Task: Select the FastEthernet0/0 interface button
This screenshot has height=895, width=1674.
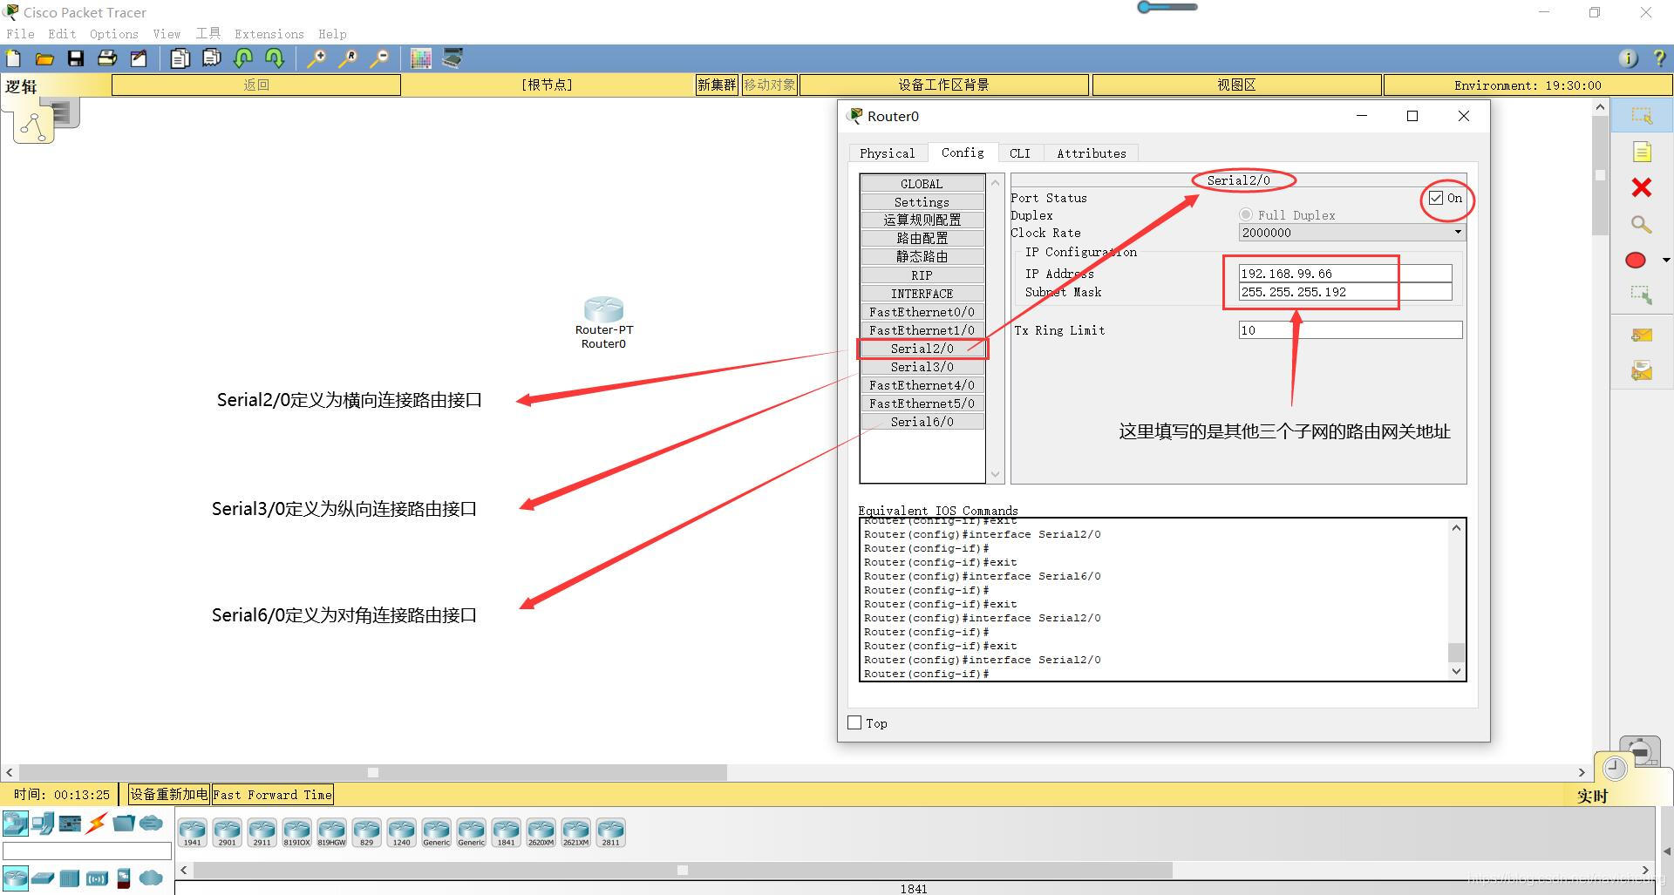Action: pos(922,312)
